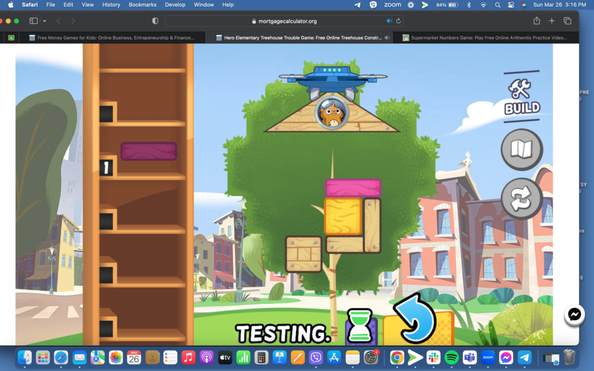Open the Bookmarks menu
Screen dimensions: 594x371
(143, 5)
